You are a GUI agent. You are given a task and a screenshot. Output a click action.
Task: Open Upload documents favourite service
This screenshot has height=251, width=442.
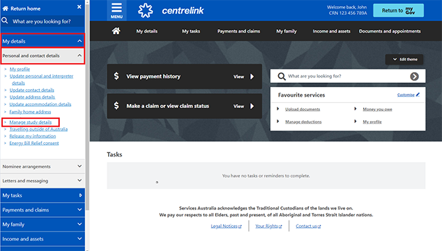[x=303, y=109]
